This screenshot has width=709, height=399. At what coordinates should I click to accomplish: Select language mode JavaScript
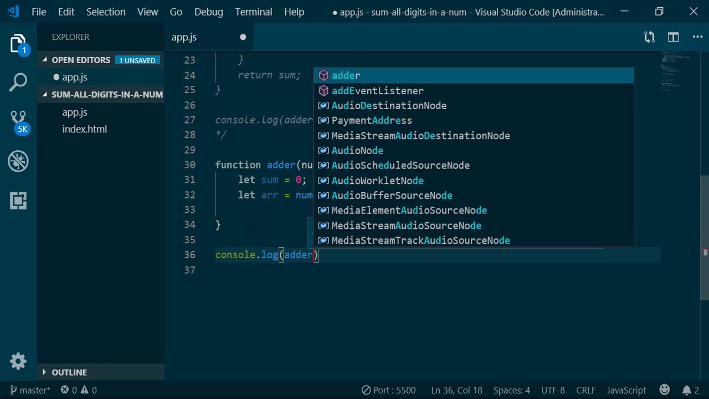(x=626, y=390)
